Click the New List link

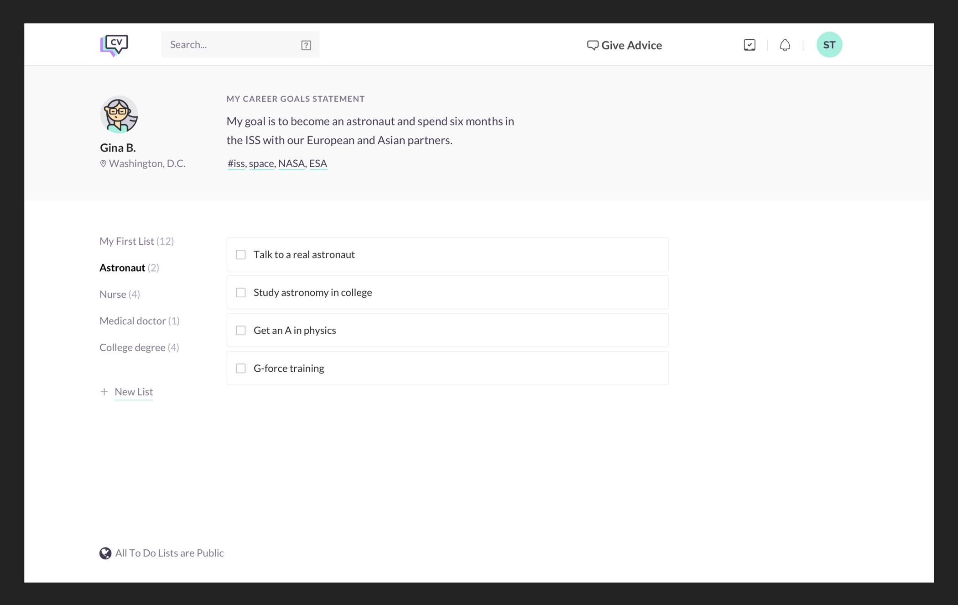[x=134, y=392]
